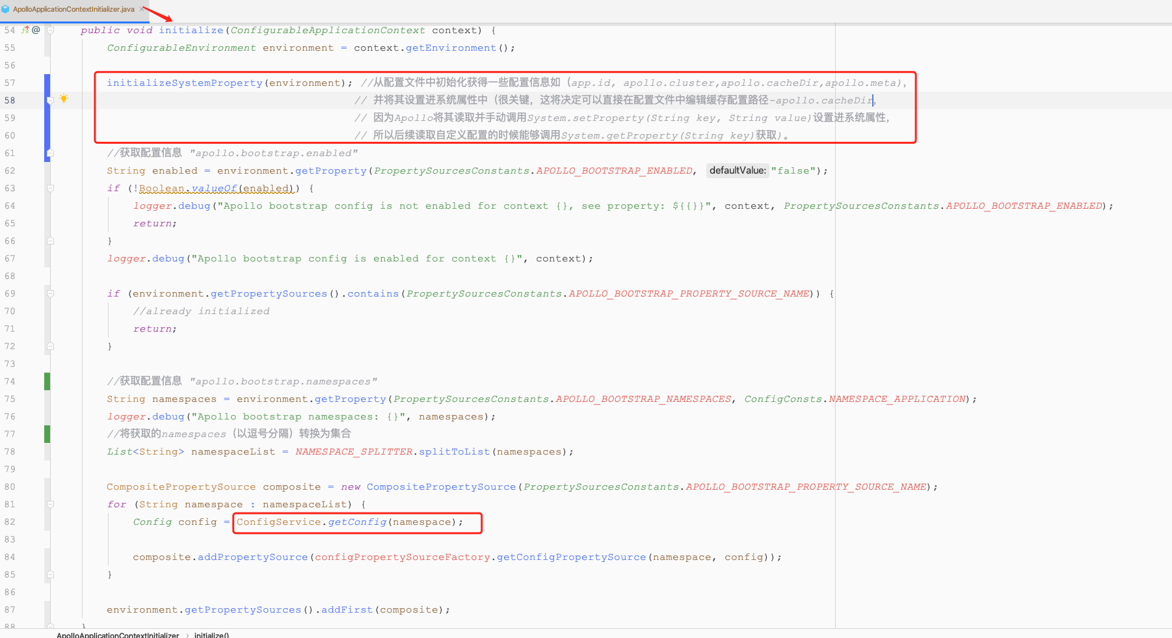Click the implements-method gutter icon on line 54

(25, 30)
